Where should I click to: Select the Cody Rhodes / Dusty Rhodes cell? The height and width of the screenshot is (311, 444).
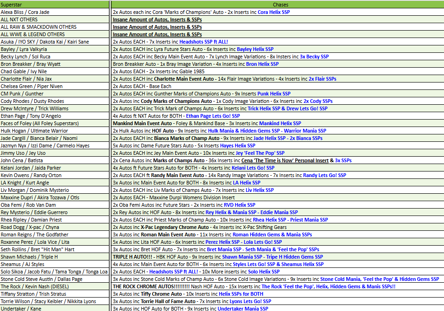[32, 101]
